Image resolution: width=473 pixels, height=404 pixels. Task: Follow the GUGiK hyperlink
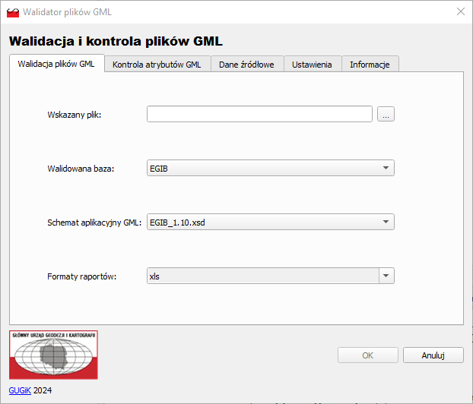tap(20, 390)
